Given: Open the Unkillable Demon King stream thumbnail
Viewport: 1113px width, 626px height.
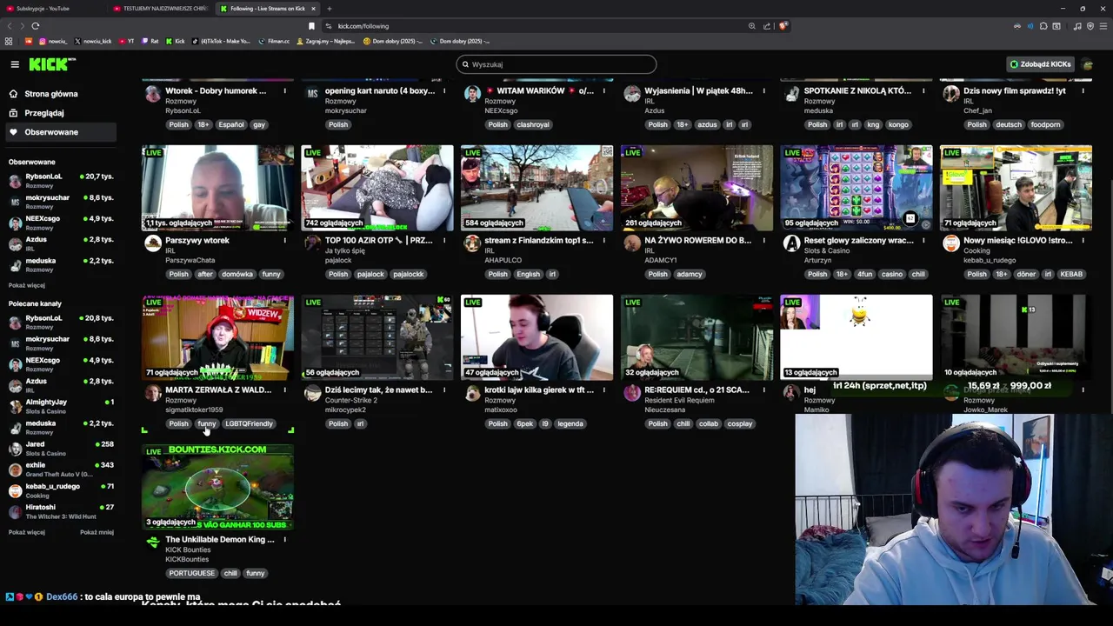Looking at the screenshot, I should tap(217, 487).
